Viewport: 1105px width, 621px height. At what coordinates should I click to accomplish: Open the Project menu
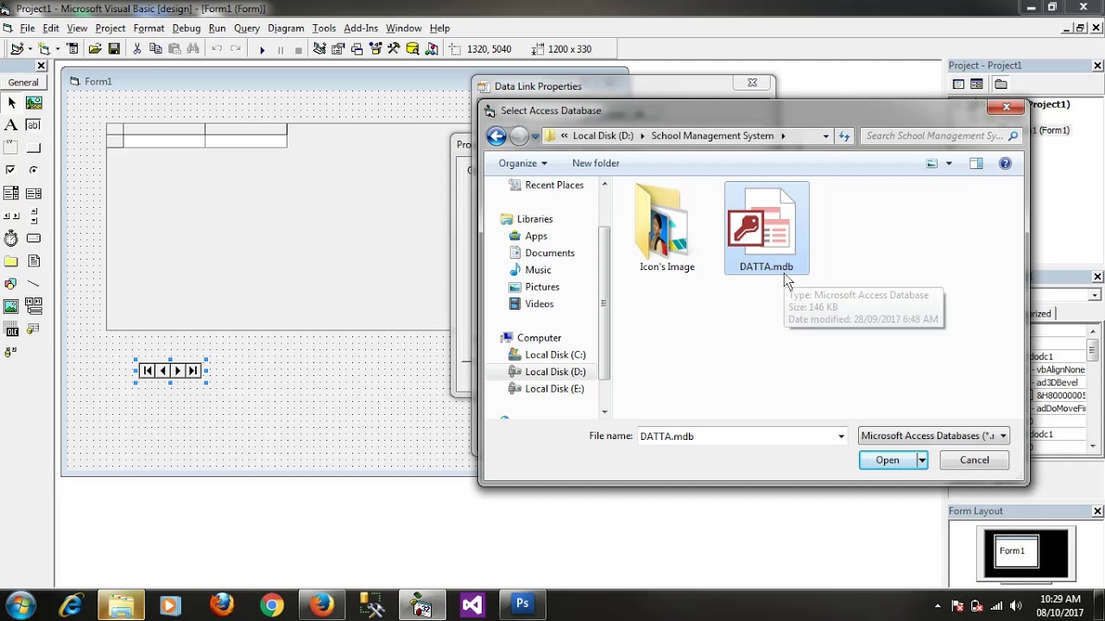coord(110,28)
